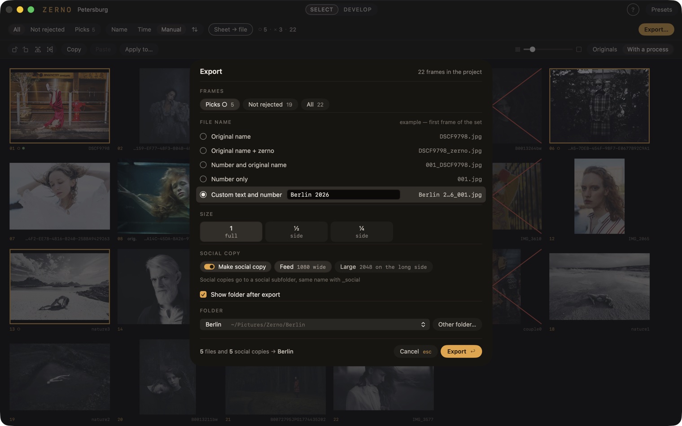Image resolution: width=682 pixels, height=426 pixels.
Task: Choose the full size option
Action: (231, 231)
